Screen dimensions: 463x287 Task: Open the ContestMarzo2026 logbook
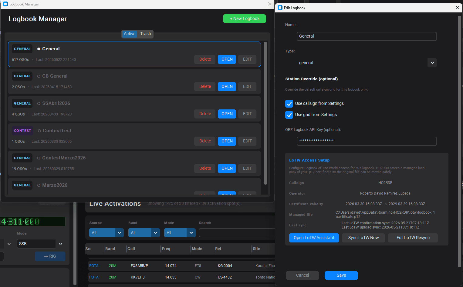pos(227,169)
